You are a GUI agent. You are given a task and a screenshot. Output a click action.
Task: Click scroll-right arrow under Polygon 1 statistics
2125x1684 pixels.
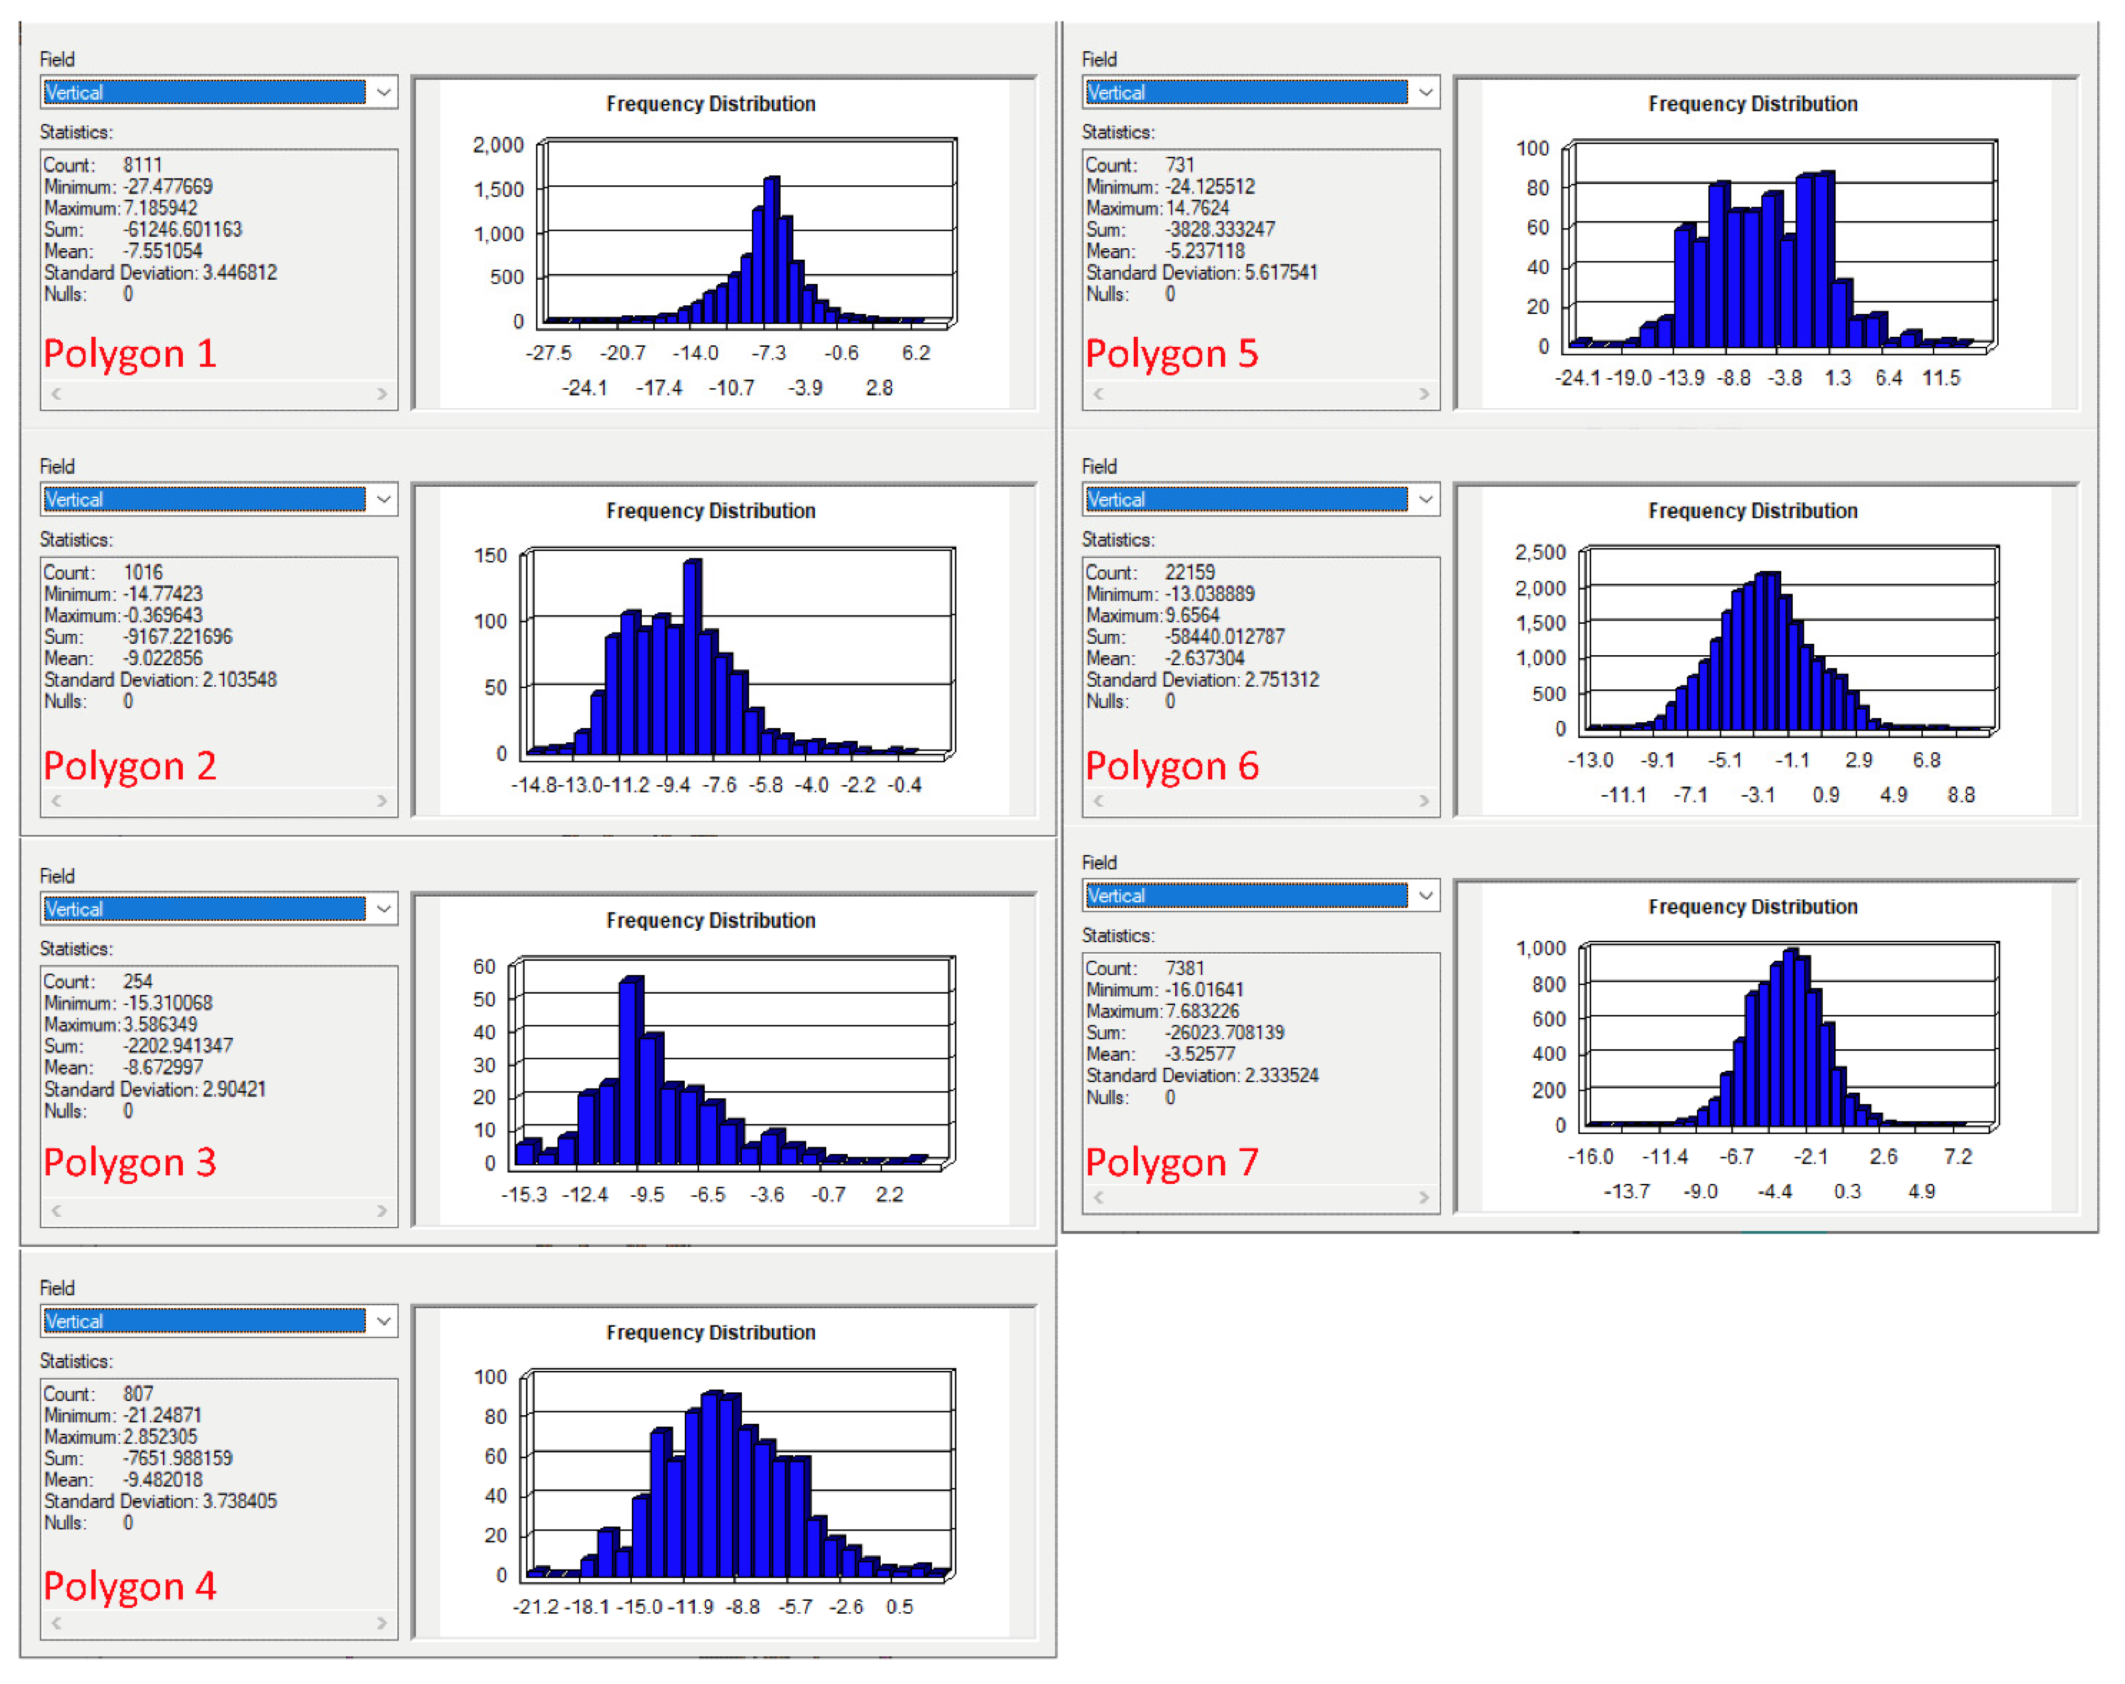381,394
